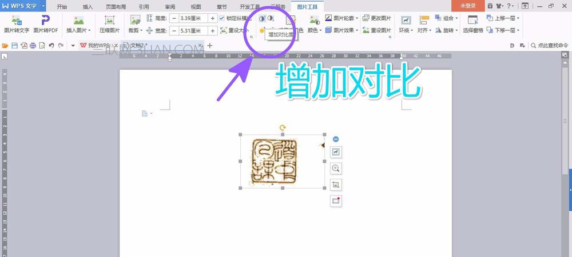Toggle the 锁定纵横比 lock aspect ratio checkbox

pos(222,18)
